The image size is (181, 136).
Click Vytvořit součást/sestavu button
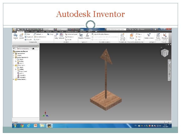tap(100, 34)
